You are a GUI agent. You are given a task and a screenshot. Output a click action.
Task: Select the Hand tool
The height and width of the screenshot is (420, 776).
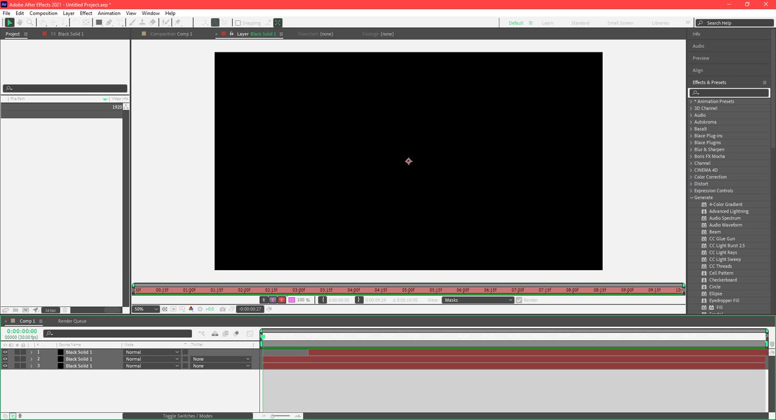click(x=19, y=22)
